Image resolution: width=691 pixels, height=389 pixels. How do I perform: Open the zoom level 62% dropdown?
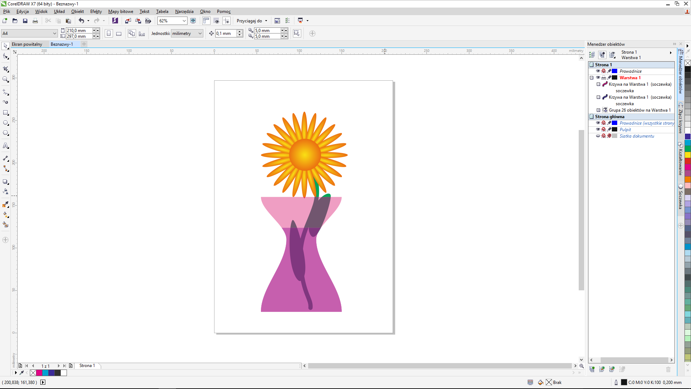tap(184, 21)
